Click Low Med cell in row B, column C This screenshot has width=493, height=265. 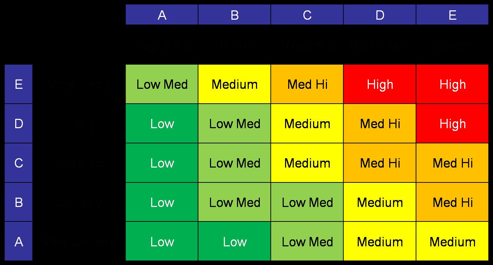pos(307,202)
